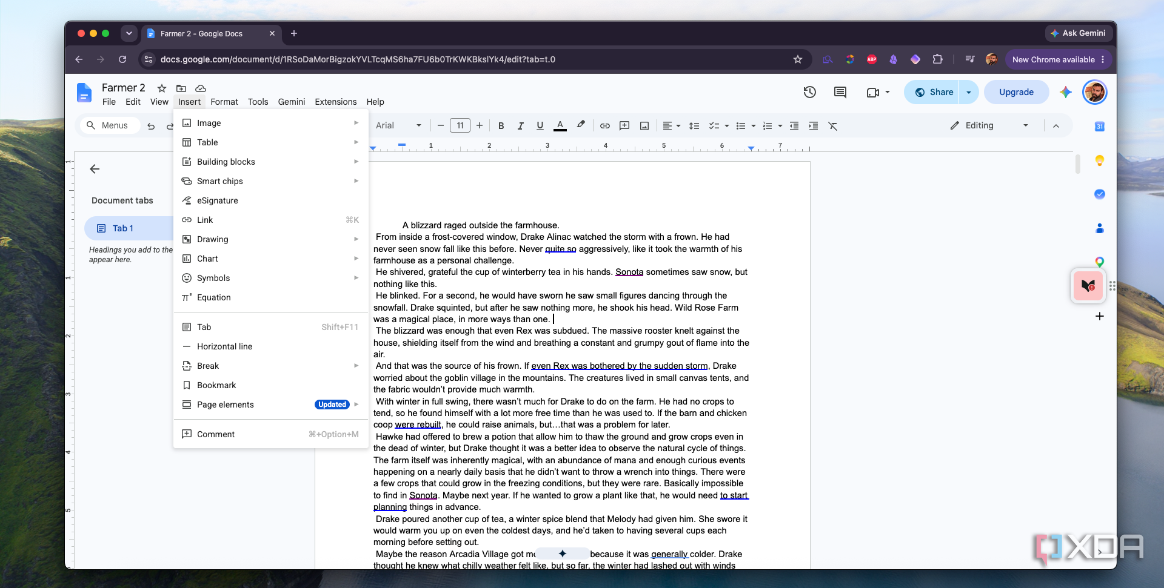Viewport: 1164px width, 588px height.
Task: Toggle bold formatting
Action: pos(501,126)
